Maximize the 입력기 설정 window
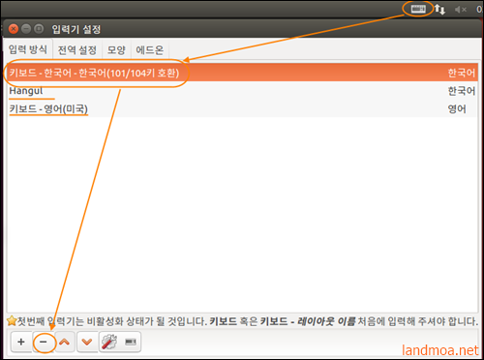 click(x=39, y=29)
